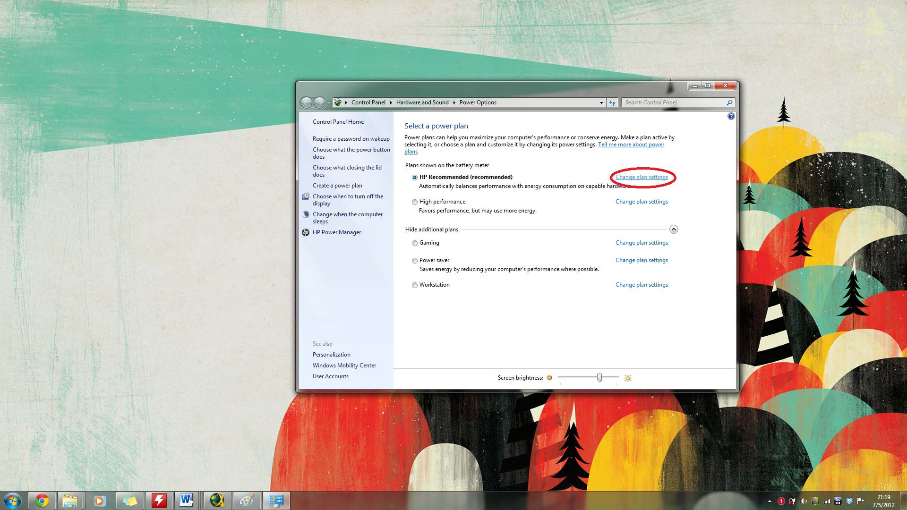
Task: Open Tell me more about power plans
Action: pos(631,144)
